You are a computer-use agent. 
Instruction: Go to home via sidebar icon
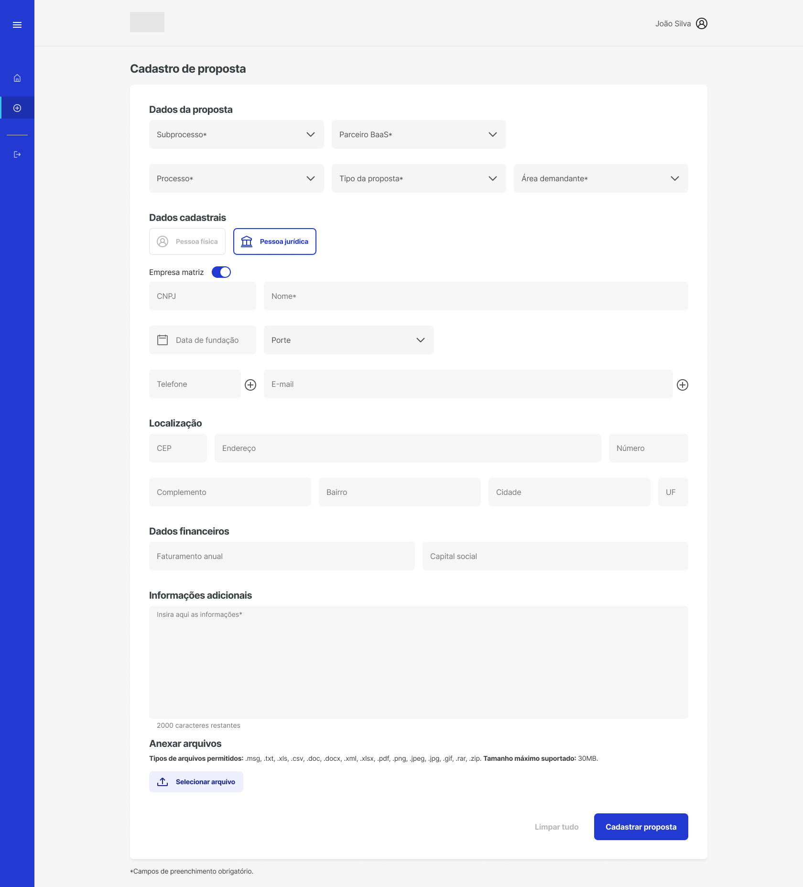[17, 78]
